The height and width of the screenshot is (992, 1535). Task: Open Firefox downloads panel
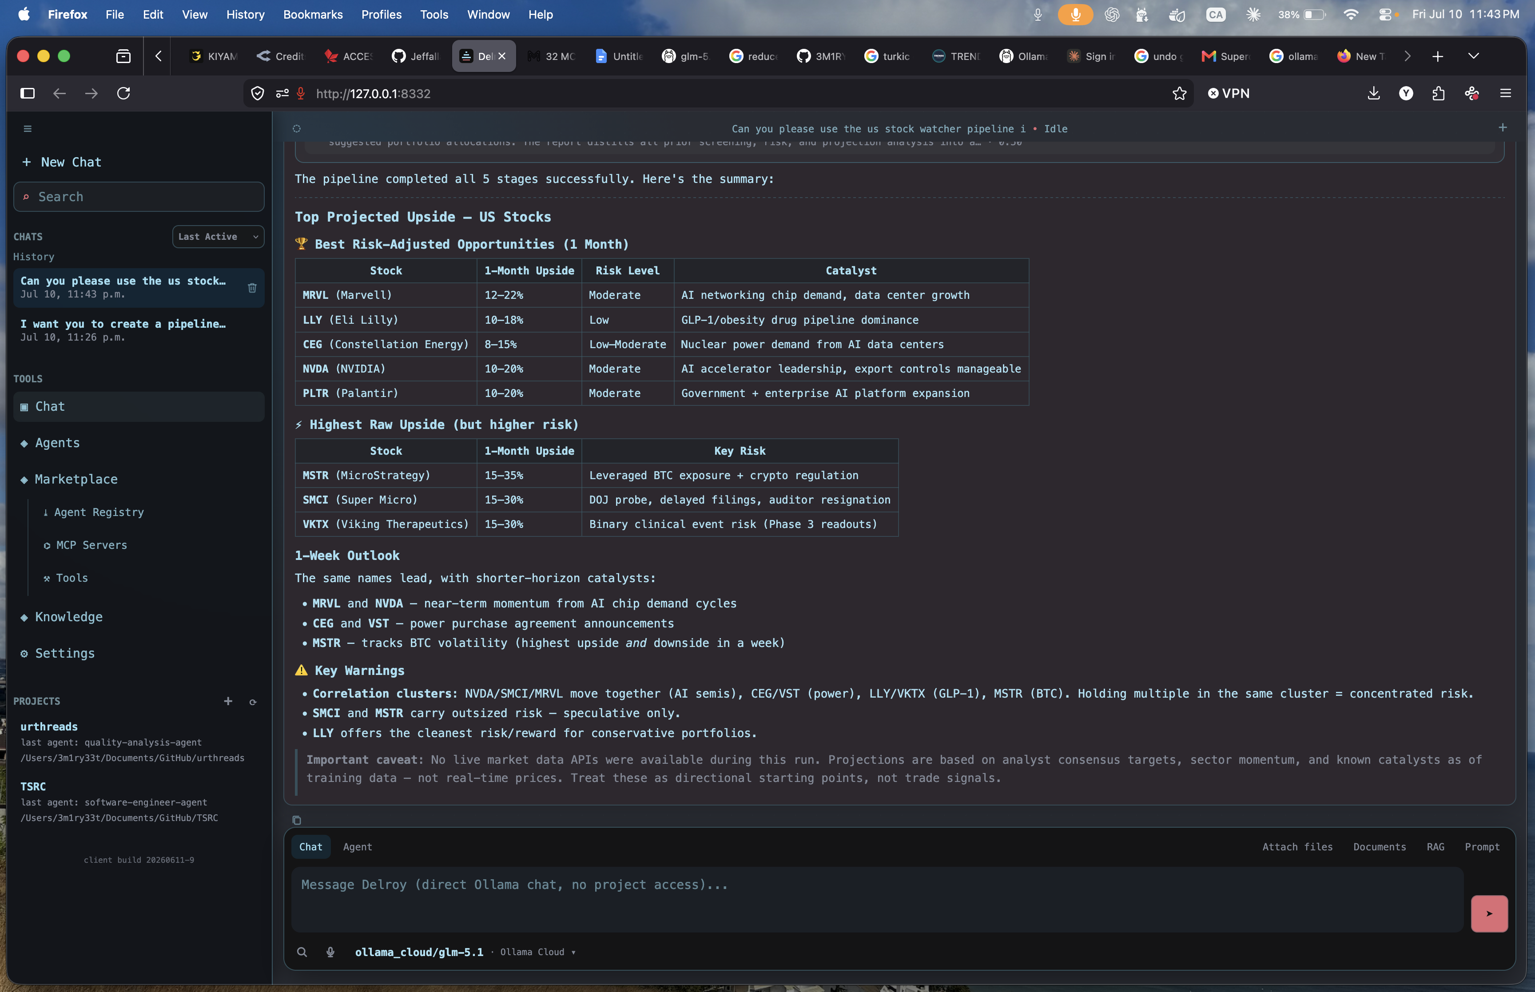point(1373,93)
